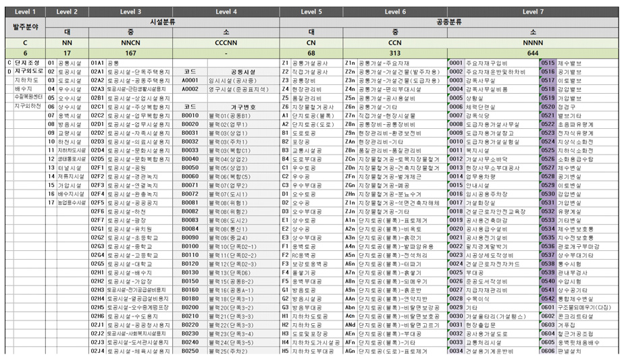The height and width of the screenshot is (363, 624).
Task: Select the count cell showing '313'
Action: [395, 53]
